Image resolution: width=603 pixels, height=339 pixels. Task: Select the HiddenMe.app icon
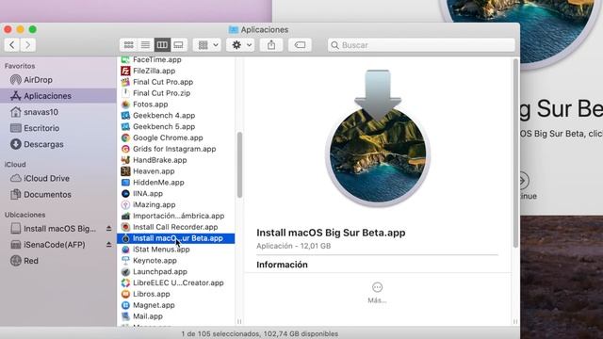(125, 182)
